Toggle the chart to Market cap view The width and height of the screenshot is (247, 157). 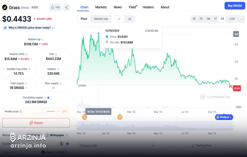pos(101,19)
